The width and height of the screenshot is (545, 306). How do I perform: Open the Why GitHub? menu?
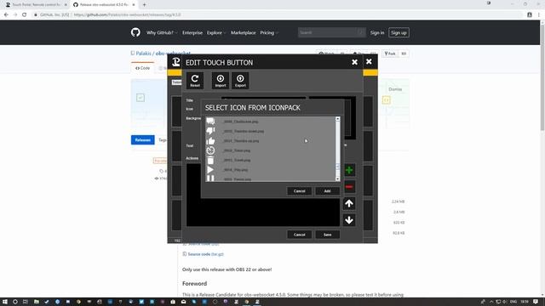[161, 32]
